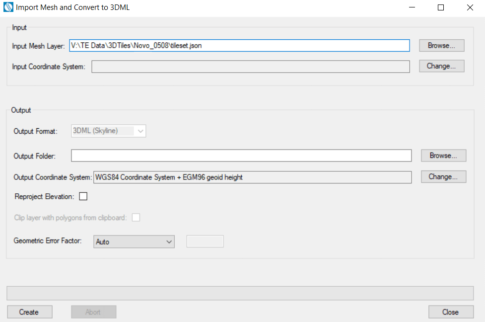Change the Input Coordinate System
The height and width of the screenshot is (322, 485).
point(441,66)
